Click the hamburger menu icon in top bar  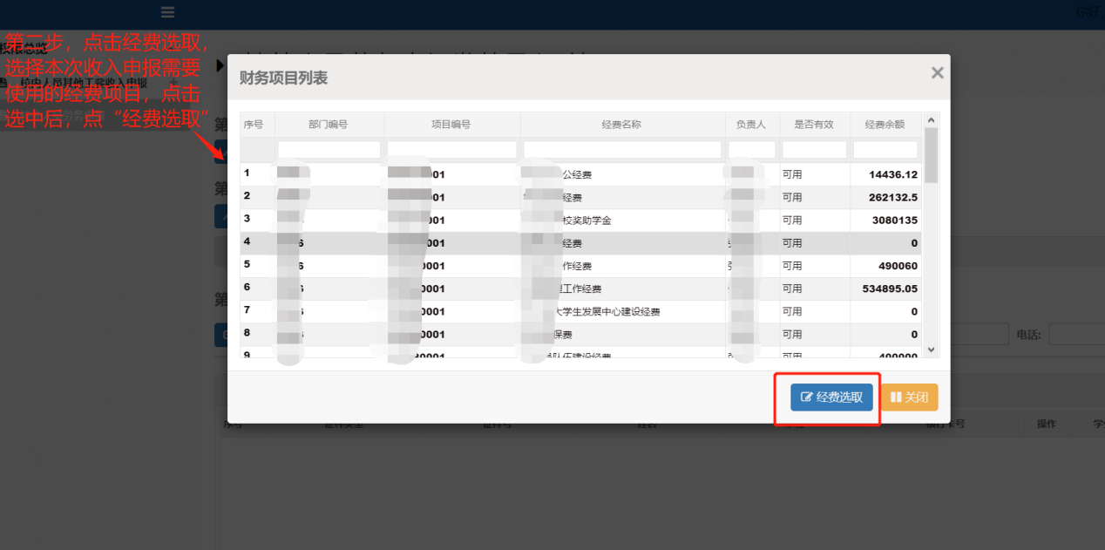[167, 12]
